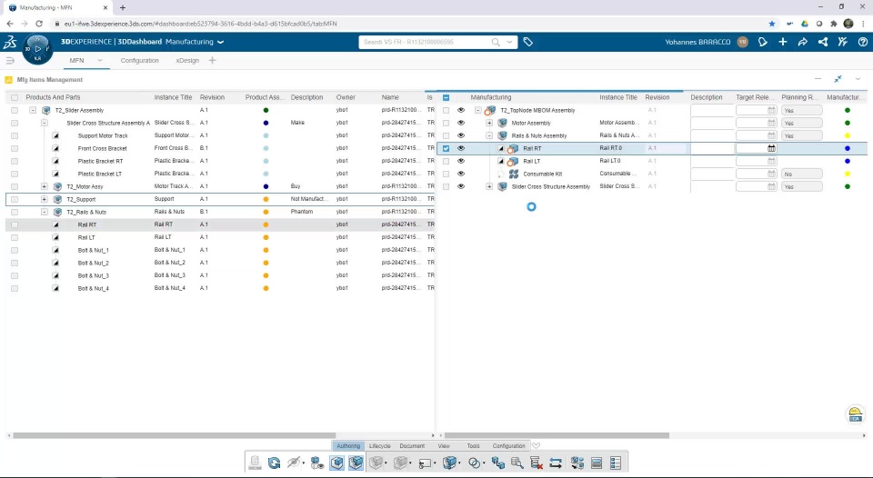Toggle visibility eye for Motor Assembly

click(460, 123)
